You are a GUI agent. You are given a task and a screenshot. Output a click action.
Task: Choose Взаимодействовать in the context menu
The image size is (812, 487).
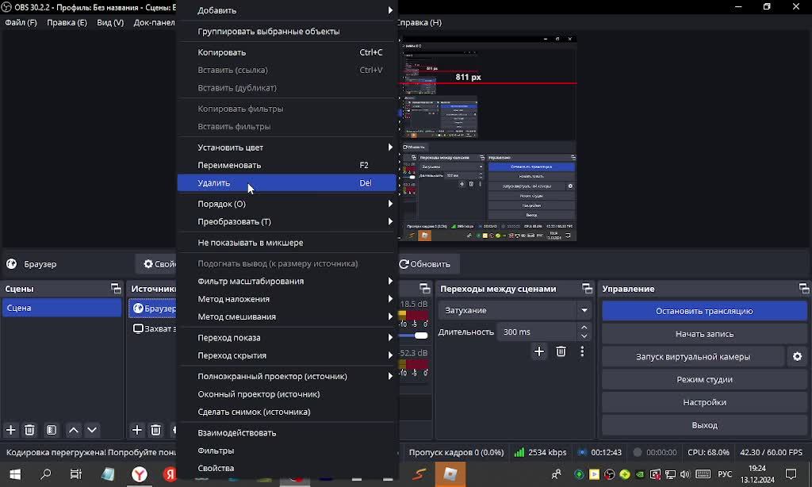point(286,433)
